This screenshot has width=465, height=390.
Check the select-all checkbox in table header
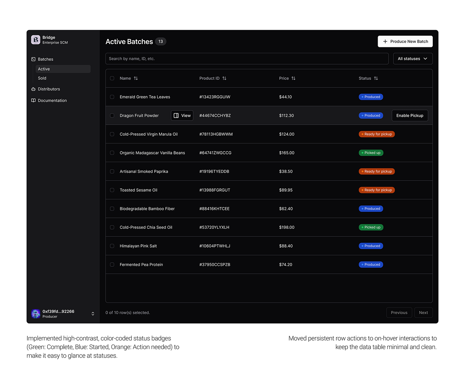(112, 78)
